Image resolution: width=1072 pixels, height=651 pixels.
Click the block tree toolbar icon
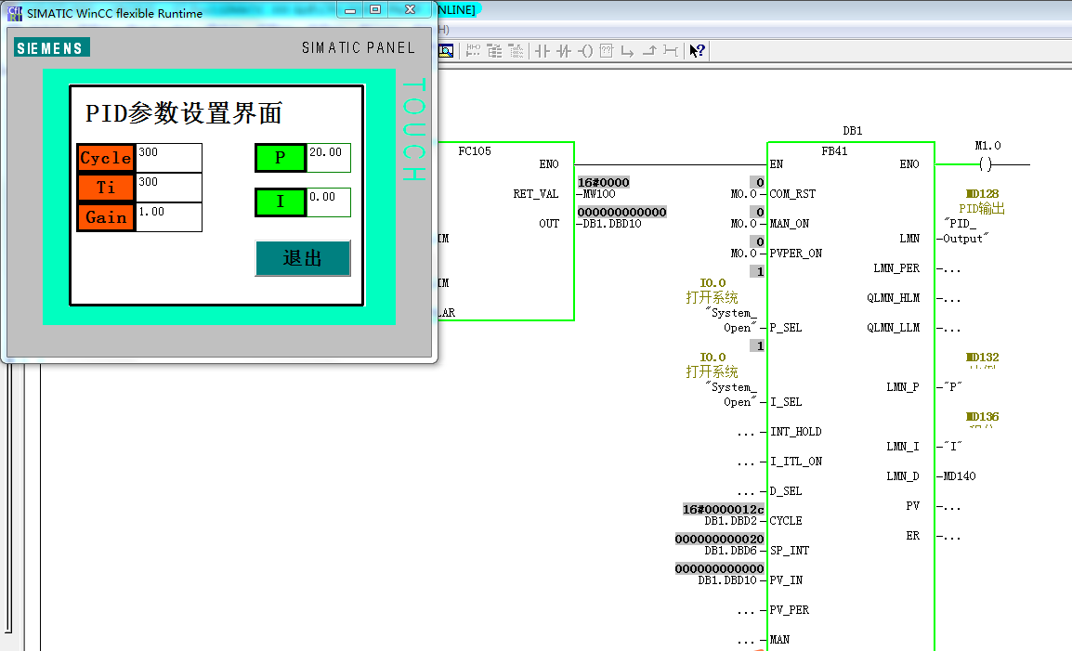click(494, 50)
